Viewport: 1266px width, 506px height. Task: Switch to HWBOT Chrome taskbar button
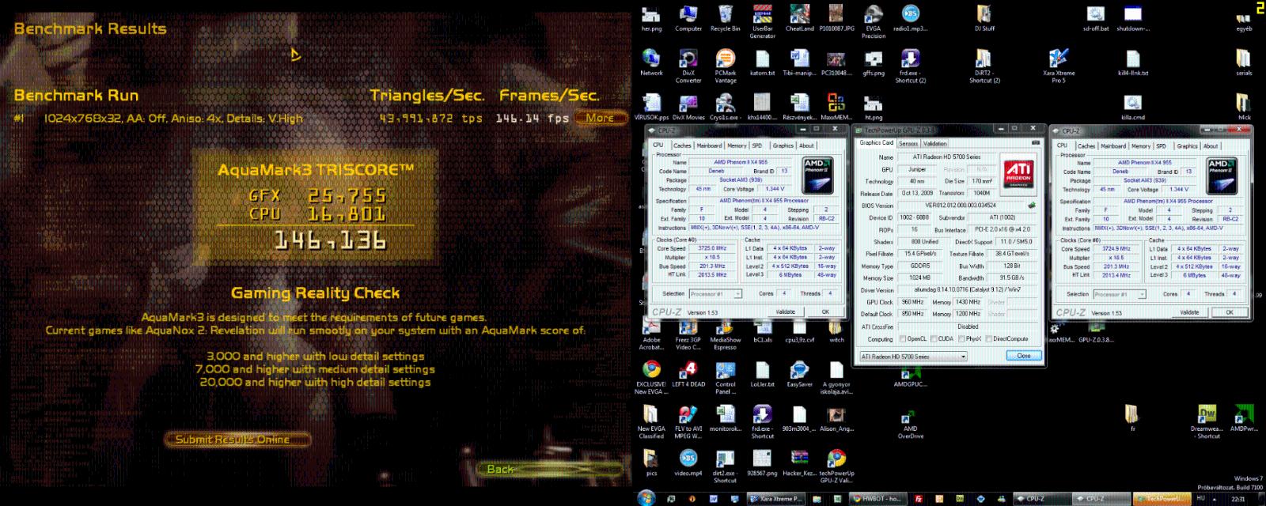[877, 499]
